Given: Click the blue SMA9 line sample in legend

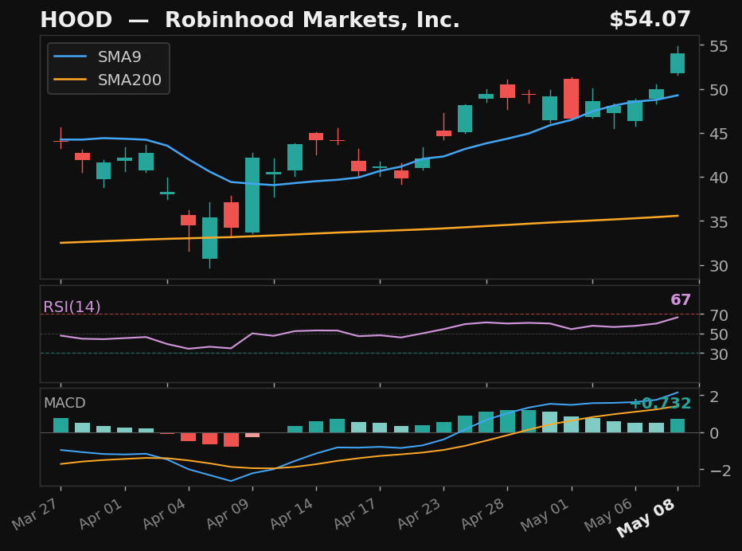Looking at the screenshot, I should point(70,57).
